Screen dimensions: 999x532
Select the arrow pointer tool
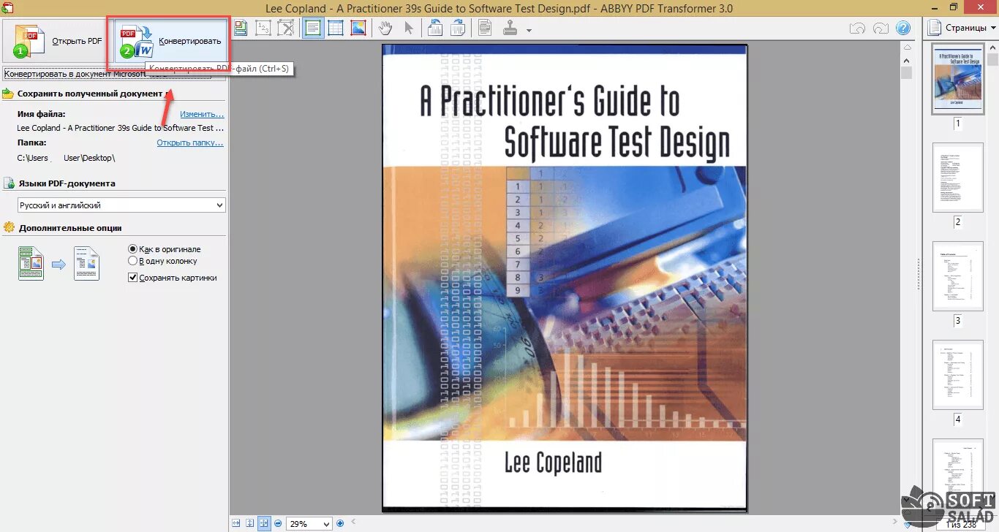pos(409,28)
